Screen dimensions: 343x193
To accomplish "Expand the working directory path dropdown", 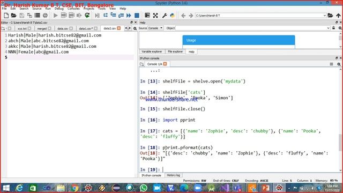I will point(325,16).
